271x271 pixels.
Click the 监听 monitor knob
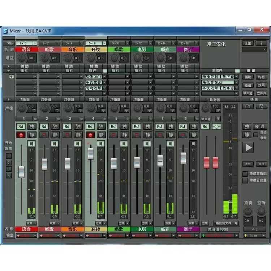click(261, 211)
